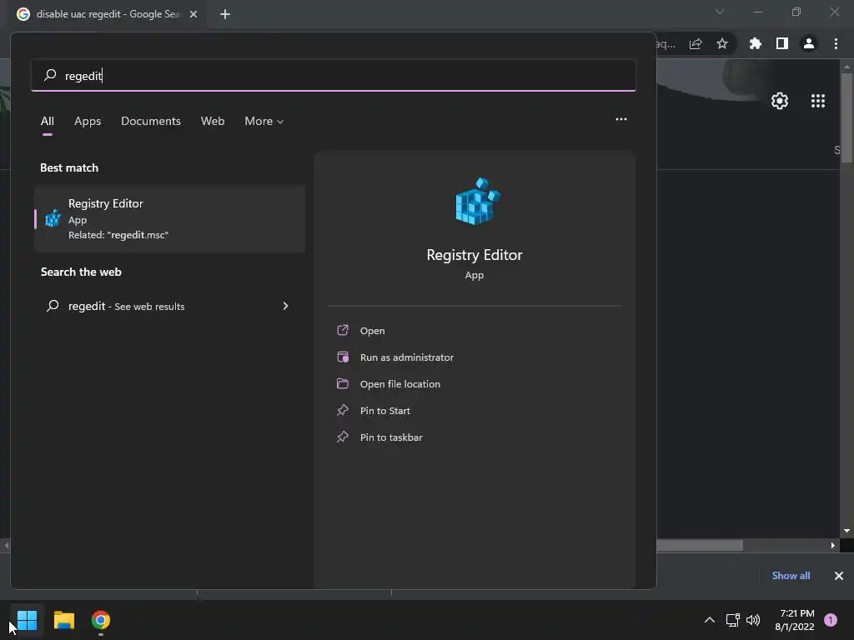Screen dimensions: 854x640
Task: Run Registry Editor as administrator
Action: pos(406,357)
